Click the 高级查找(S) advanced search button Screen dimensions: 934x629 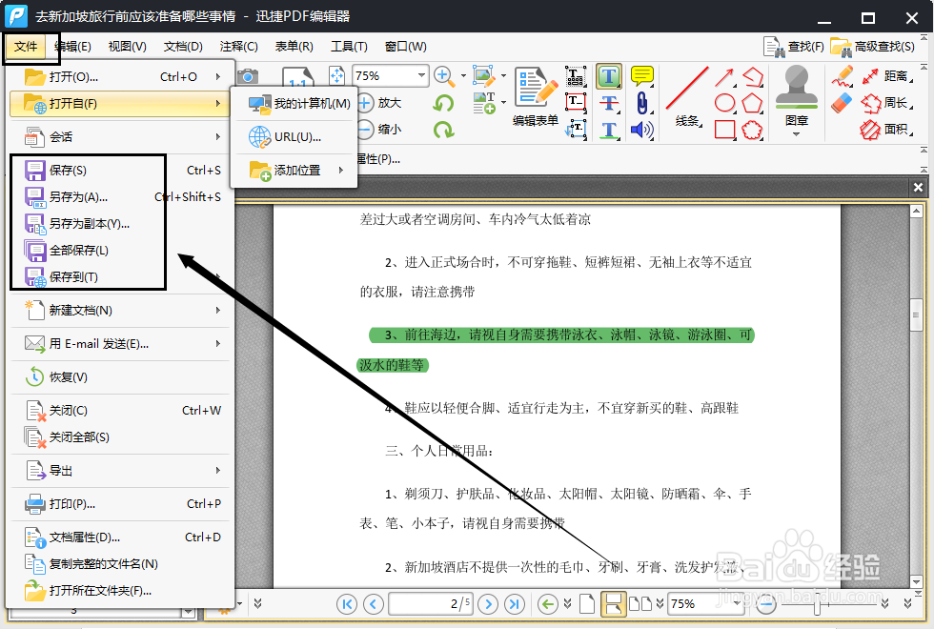click(x=873, y=47)
